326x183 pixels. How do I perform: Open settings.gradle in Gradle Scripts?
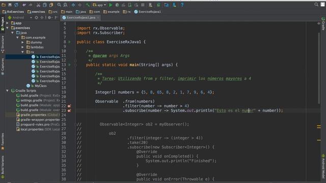tap(38, 100)
